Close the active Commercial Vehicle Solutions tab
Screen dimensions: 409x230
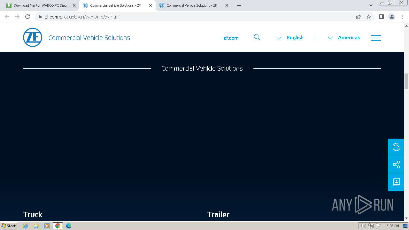pos(150,5)
